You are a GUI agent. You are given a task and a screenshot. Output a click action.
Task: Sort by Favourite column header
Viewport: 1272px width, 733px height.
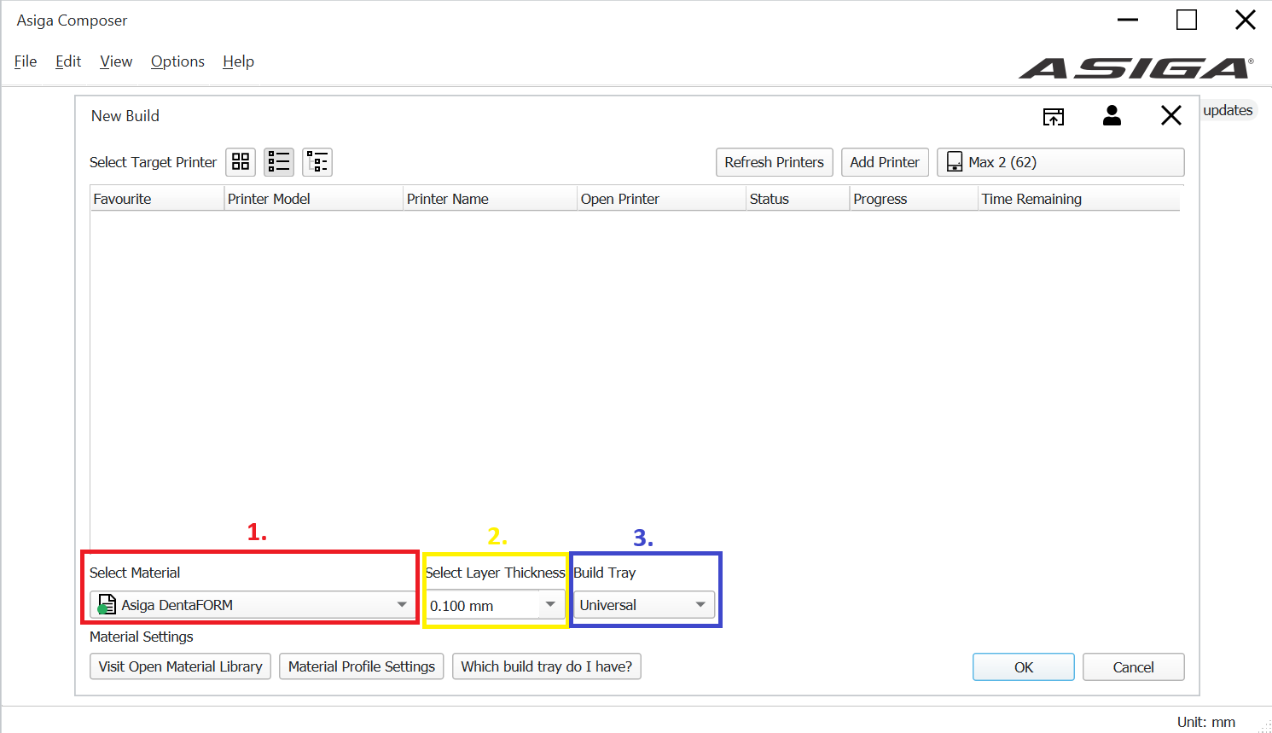click(x=157, y=199)
